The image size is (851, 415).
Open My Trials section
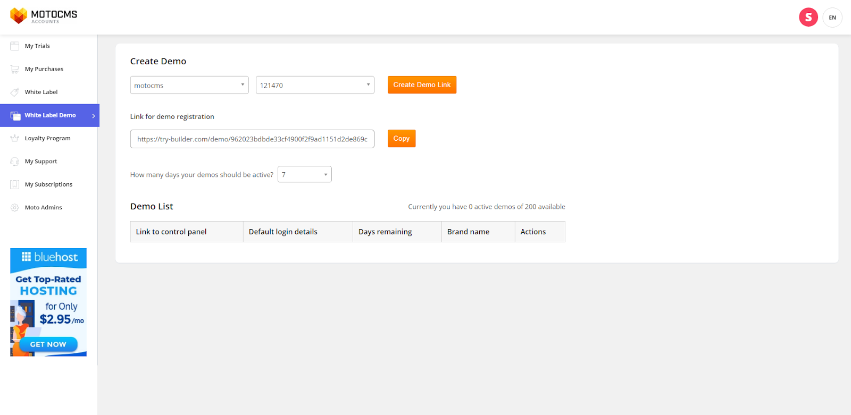point(37,46)
